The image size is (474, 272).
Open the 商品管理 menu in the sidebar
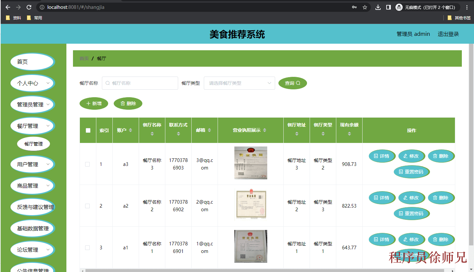point(32,185)
